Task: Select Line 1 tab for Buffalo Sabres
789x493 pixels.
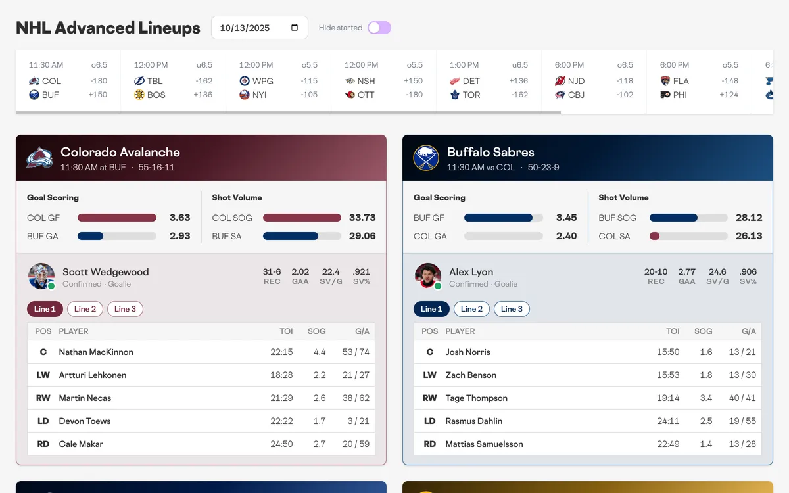Action: (431, 309)
